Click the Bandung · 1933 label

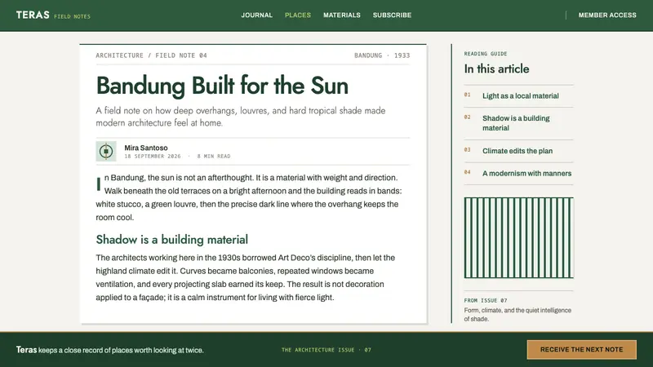(382, 55)
